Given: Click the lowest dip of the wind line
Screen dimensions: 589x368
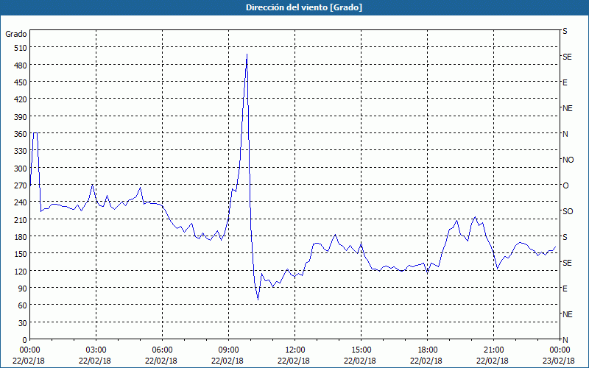Looking at the screenshot, I should [x=258, y=300].
